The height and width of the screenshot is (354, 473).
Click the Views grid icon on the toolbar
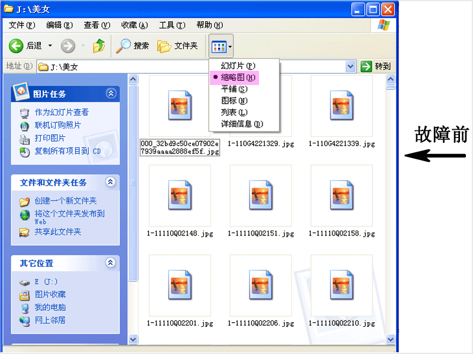(x=219, y=45)
